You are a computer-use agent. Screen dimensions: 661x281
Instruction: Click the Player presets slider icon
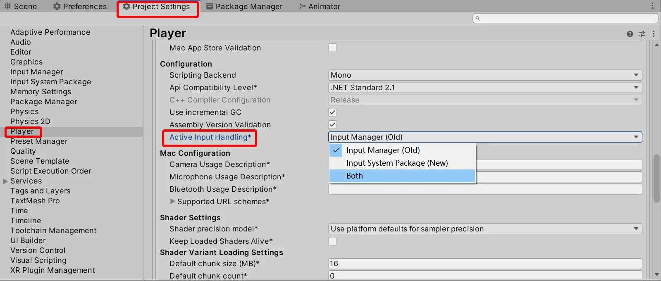tap(642, 34)
